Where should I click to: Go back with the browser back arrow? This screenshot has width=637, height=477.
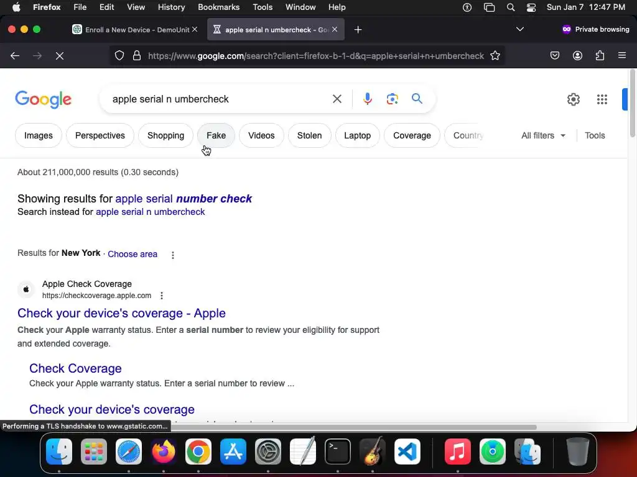pos(15,56)
